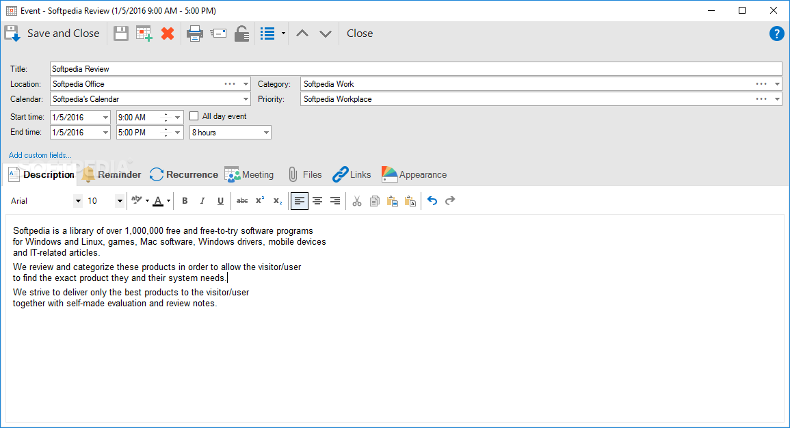Click the text highlight color icon

tap(137, 200)
